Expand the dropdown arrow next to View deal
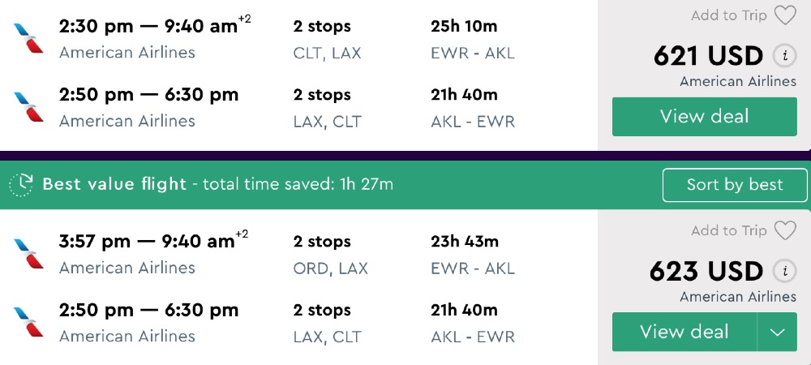Viewport: 811px width, 365px height. (779, 333)
